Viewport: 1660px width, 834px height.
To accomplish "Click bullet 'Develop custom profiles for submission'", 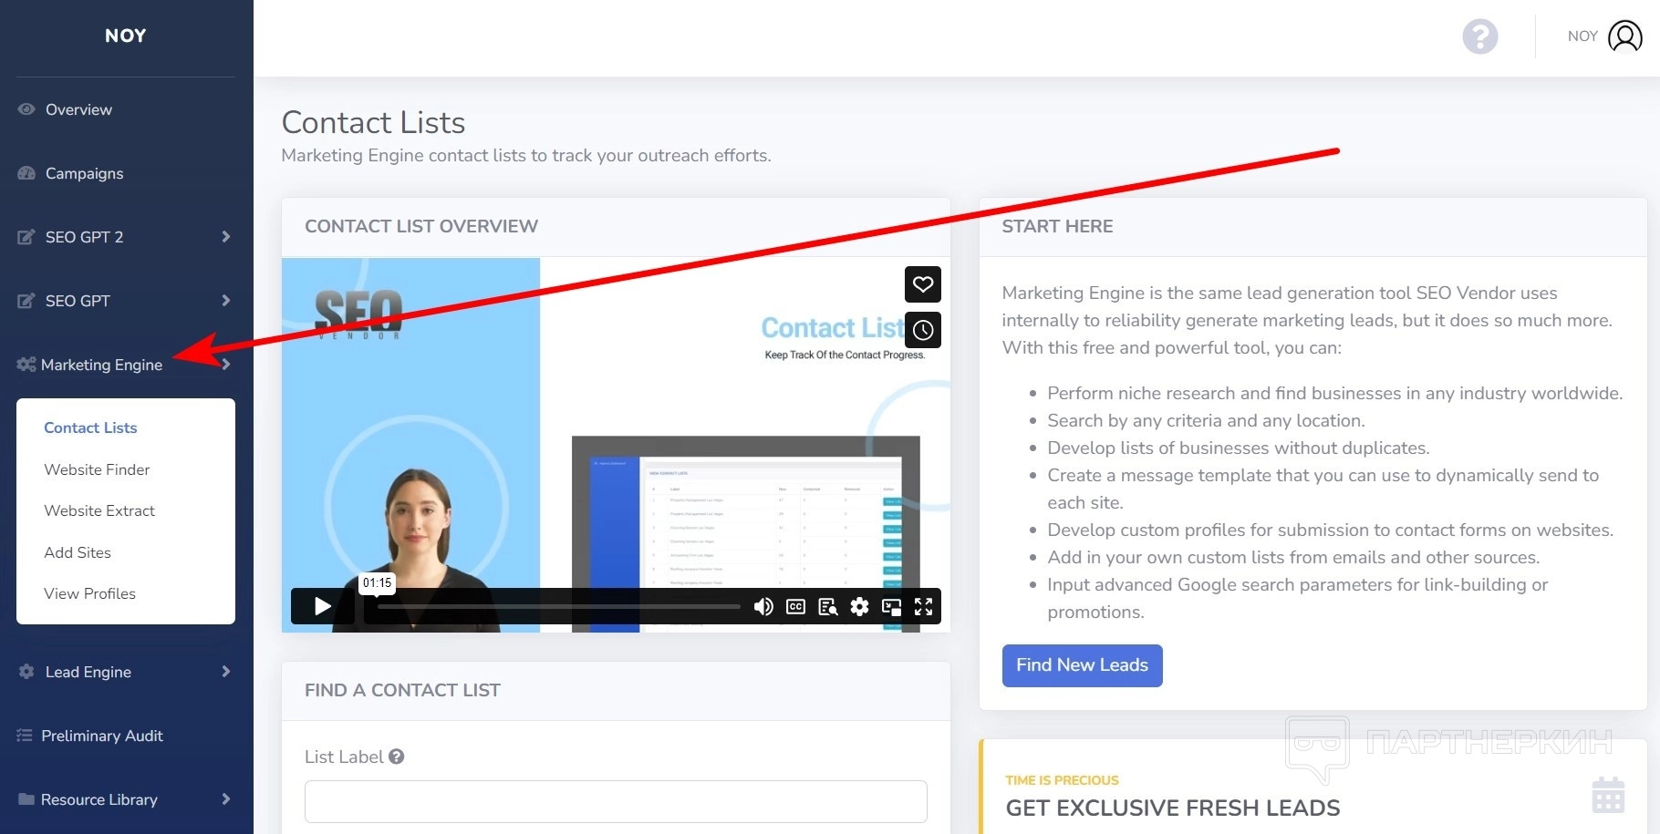I will [1330, 530].
